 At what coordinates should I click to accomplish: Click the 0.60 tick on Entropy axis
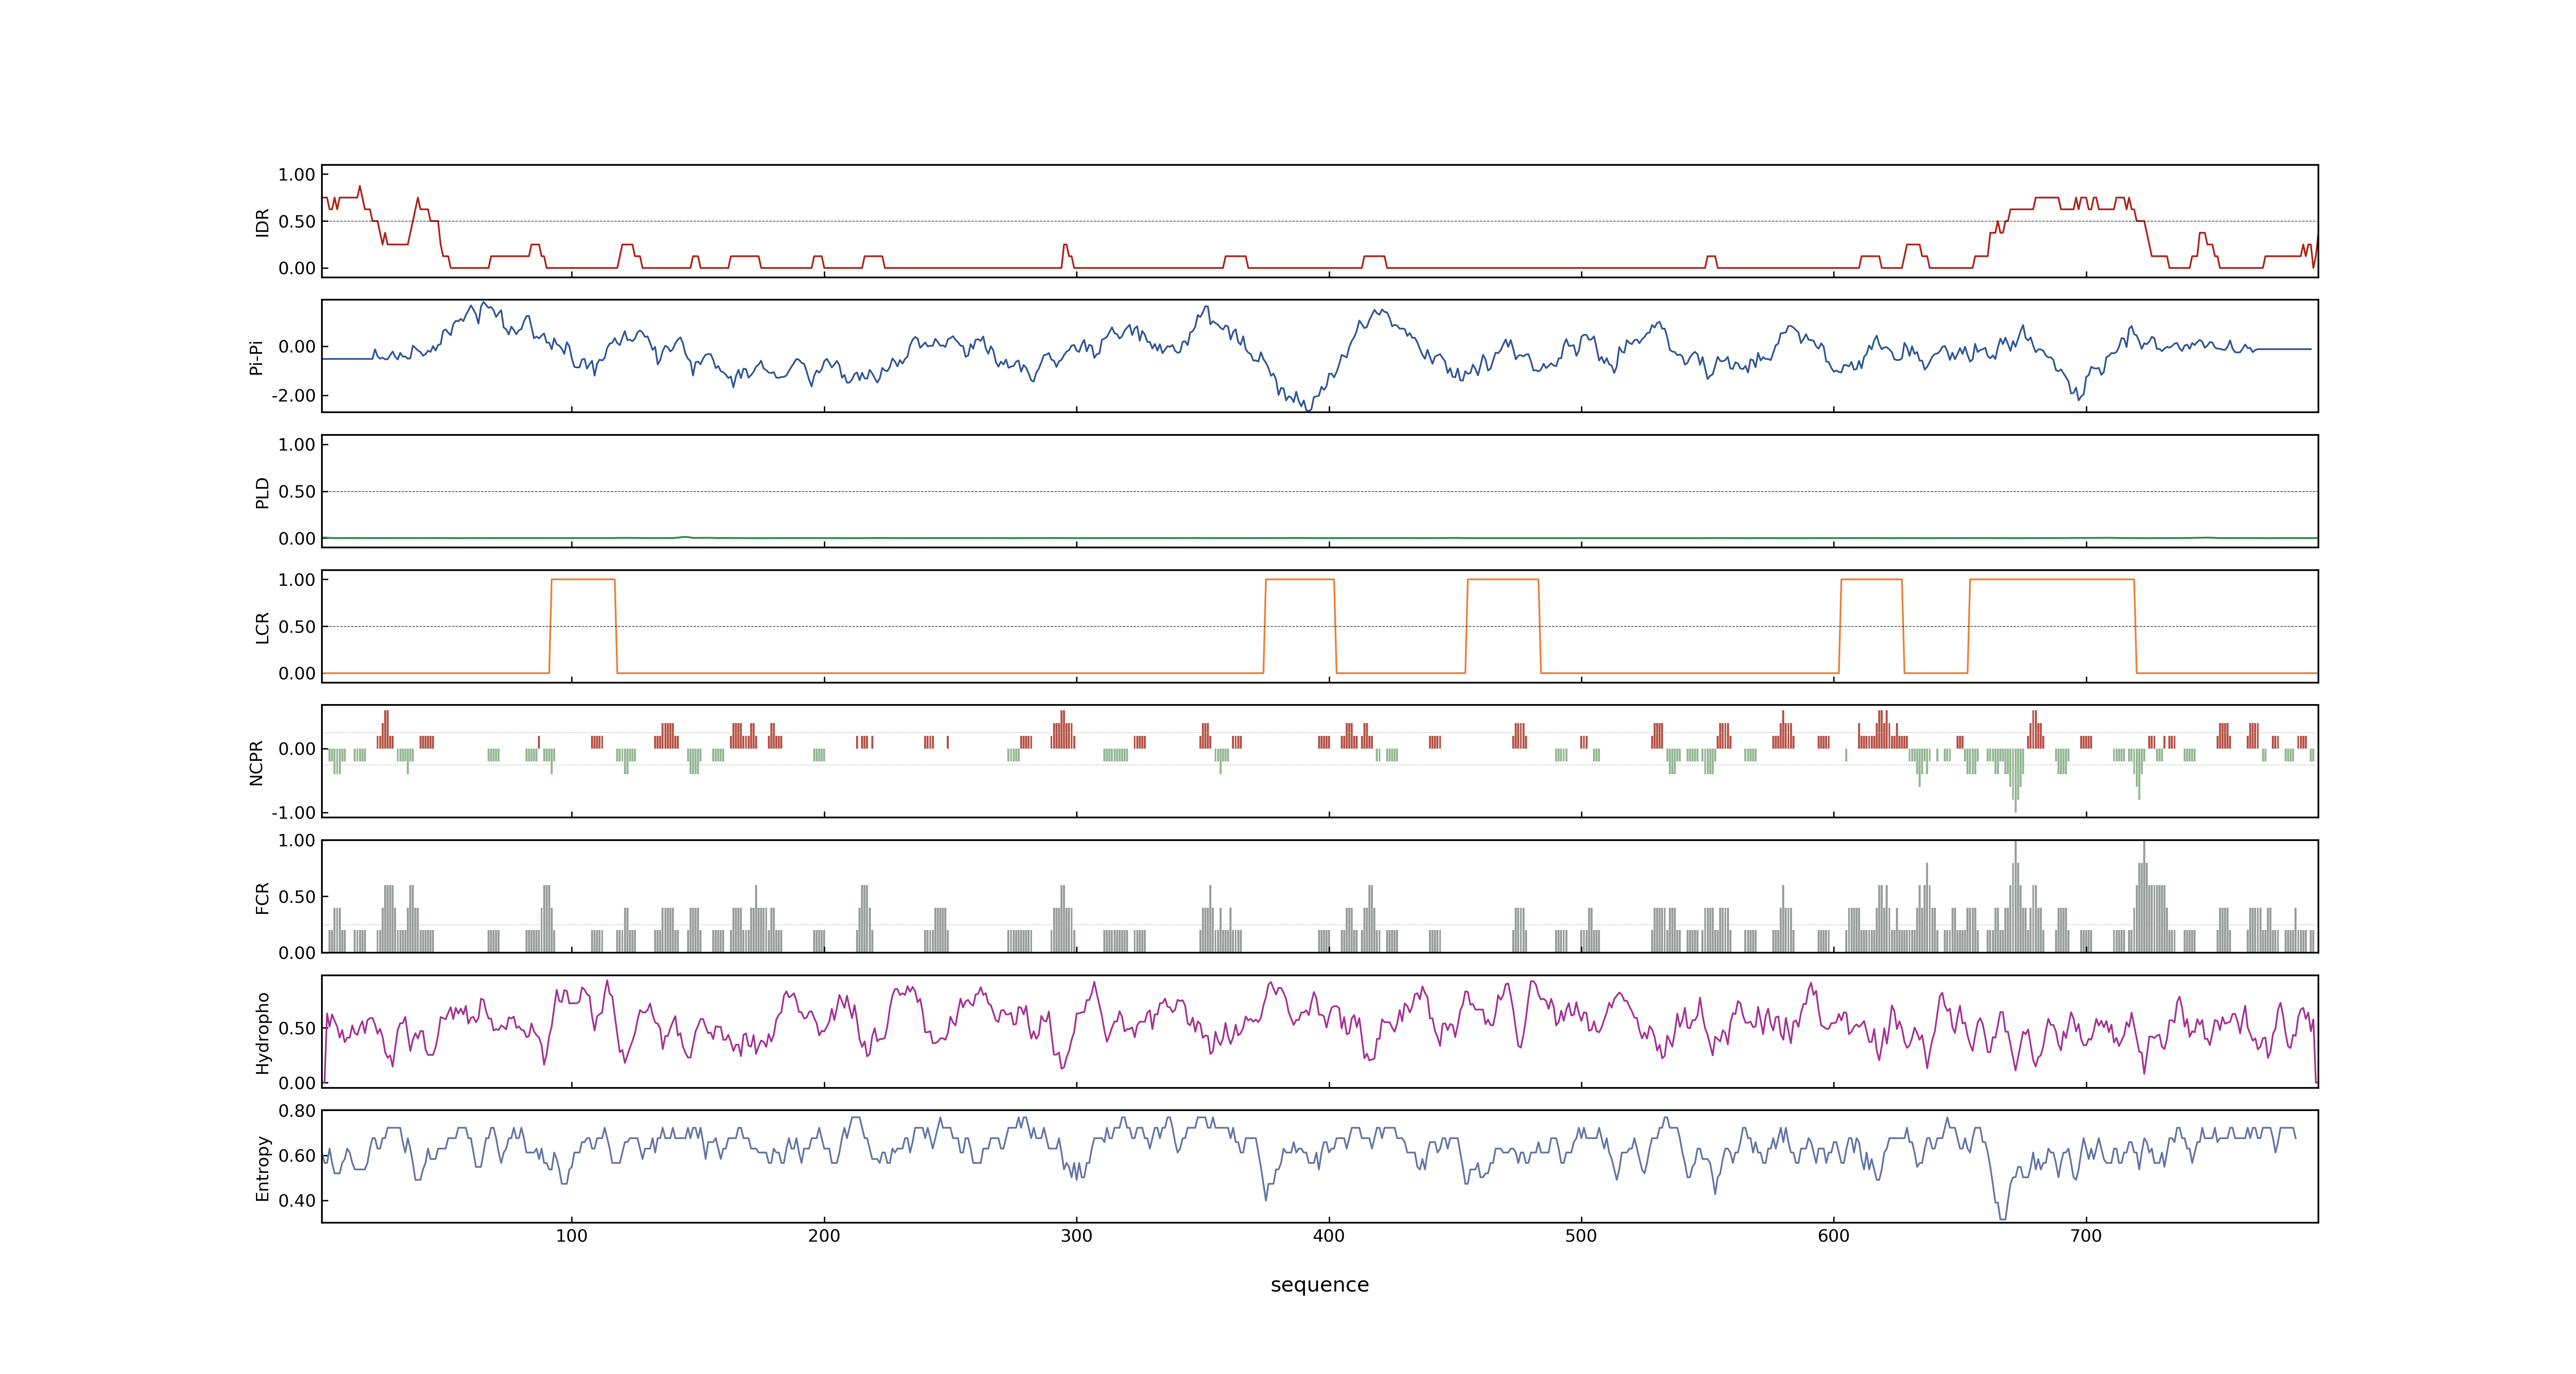(x=297, y=1156)
